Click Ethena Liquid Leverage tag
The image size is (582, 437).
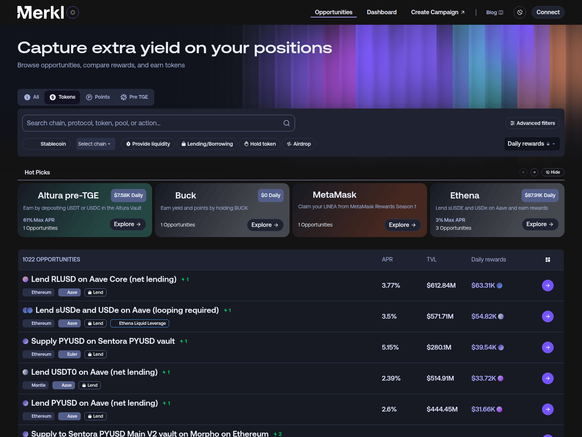pyautogui.click(x=140, y=323)
